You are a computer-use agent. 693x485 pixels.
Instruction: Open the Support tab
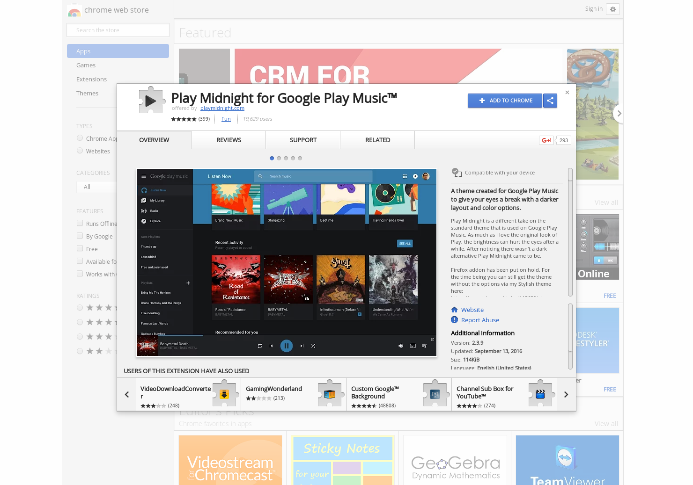pyautogui.click(x=302, y=140)
